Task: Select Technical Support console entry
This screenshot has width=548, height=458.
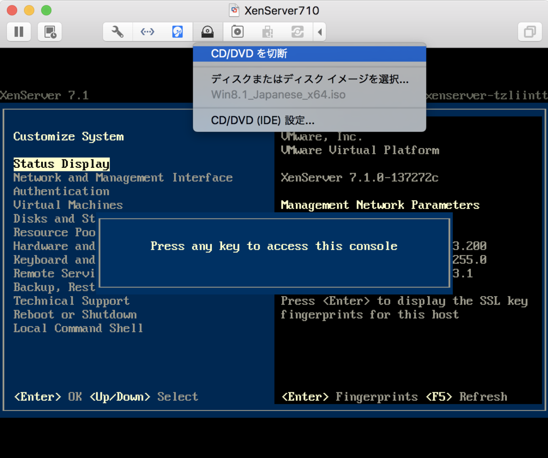Action: pyautogui.click(x=71, y=300)
